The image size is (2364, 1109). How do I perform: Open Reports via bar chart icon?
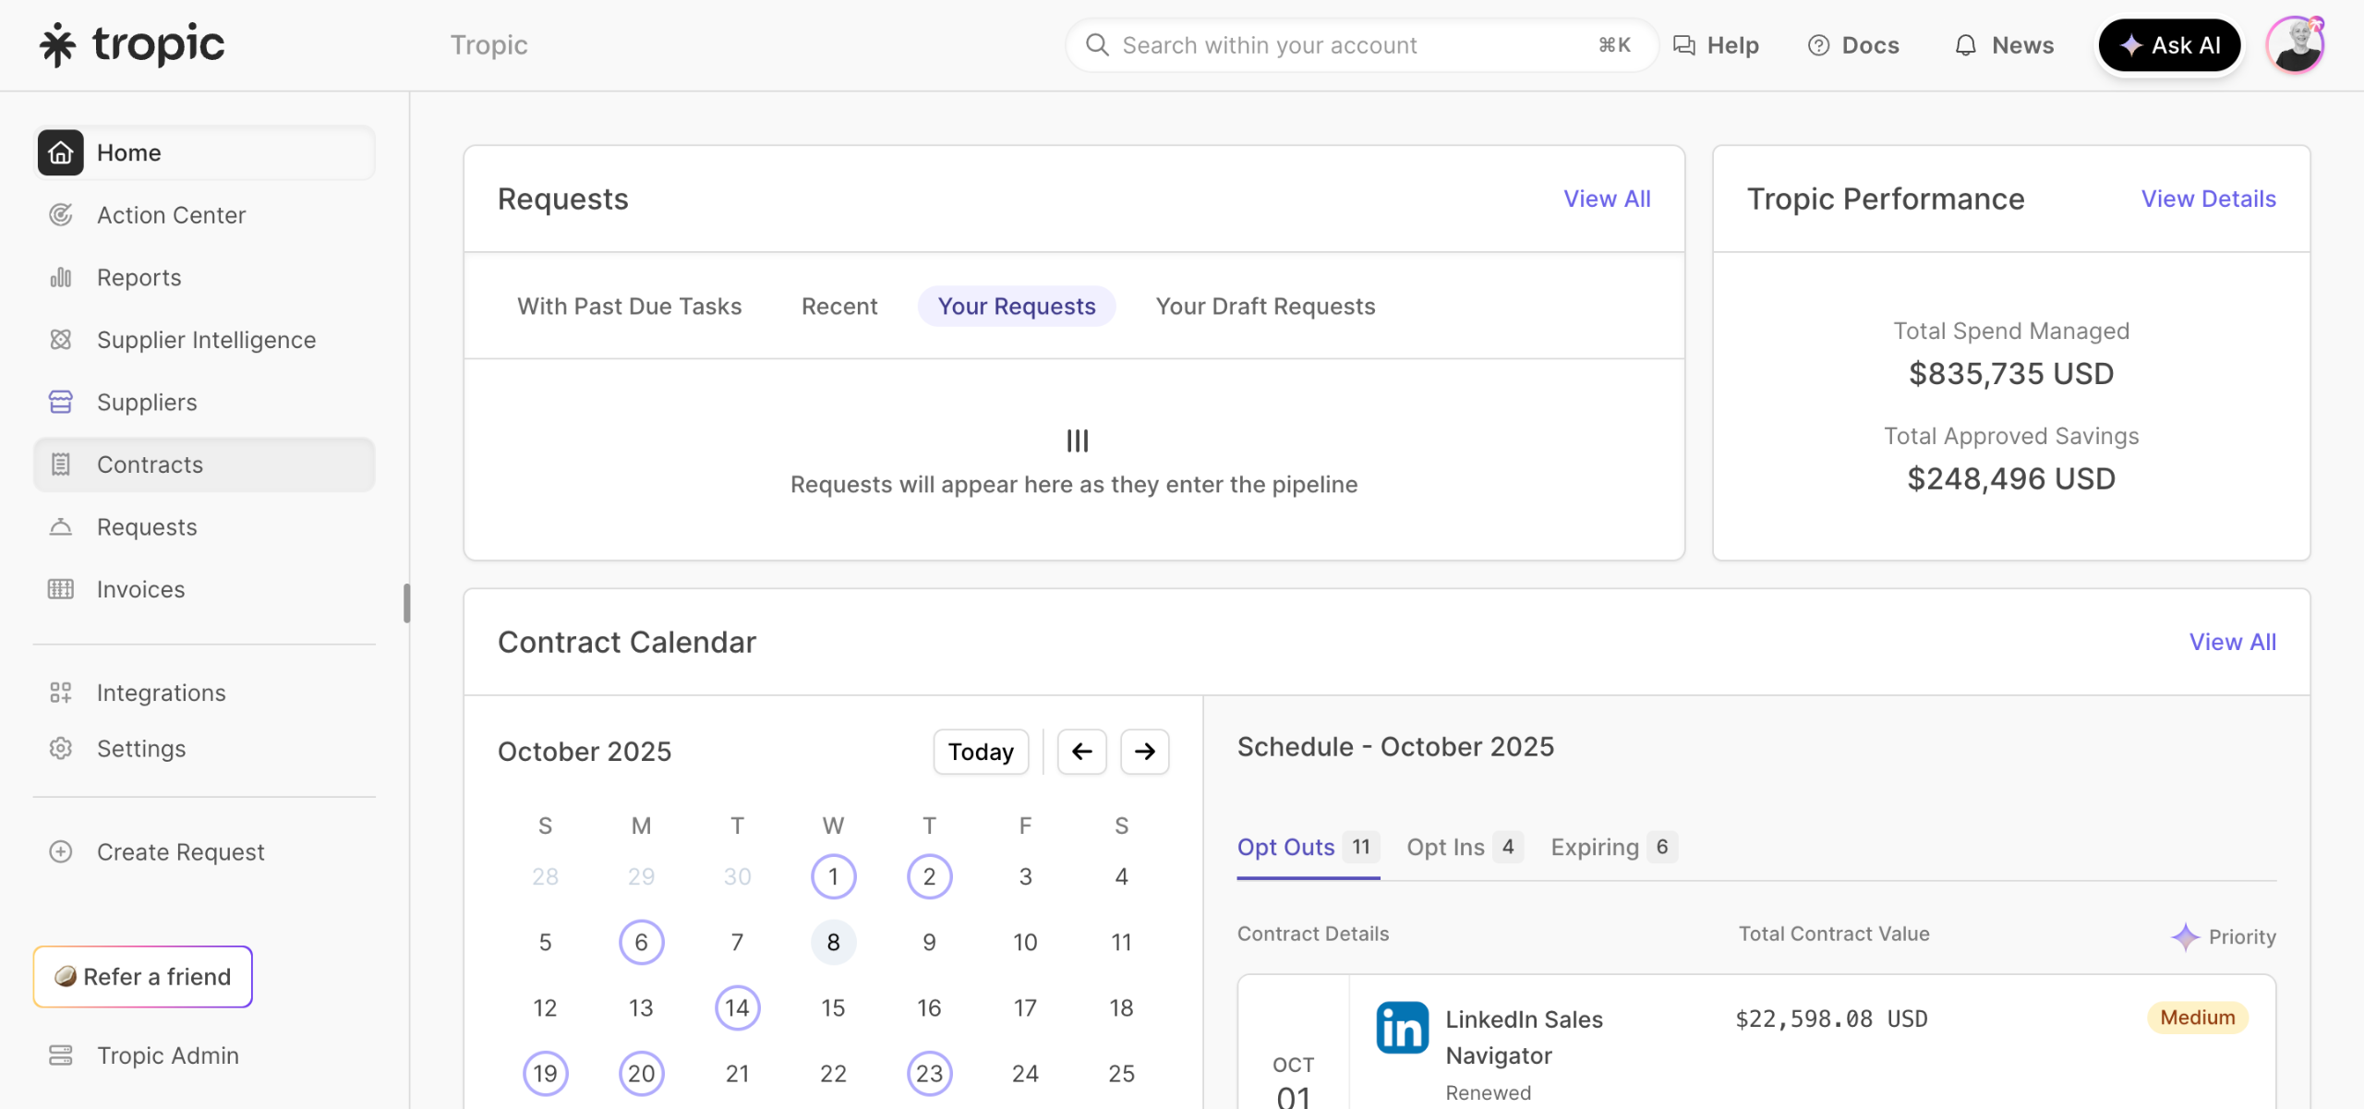(x=61, y=277)
